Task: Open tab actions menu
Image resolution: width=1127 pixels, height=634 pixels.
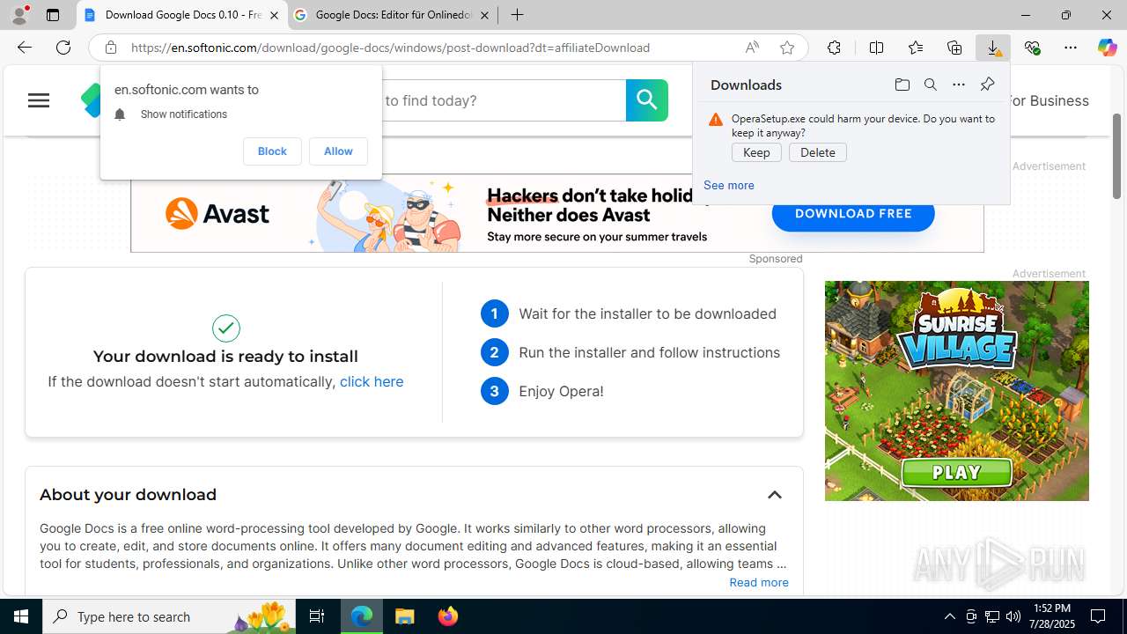Action: [x=53, y=15]
